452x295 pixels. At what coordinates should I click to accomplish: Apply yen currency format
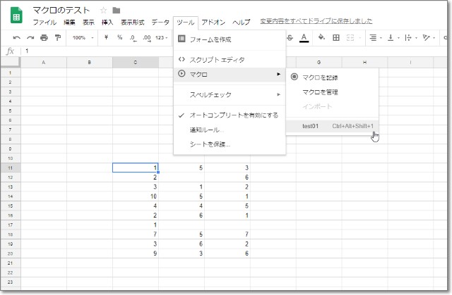(x=107, y=37)
